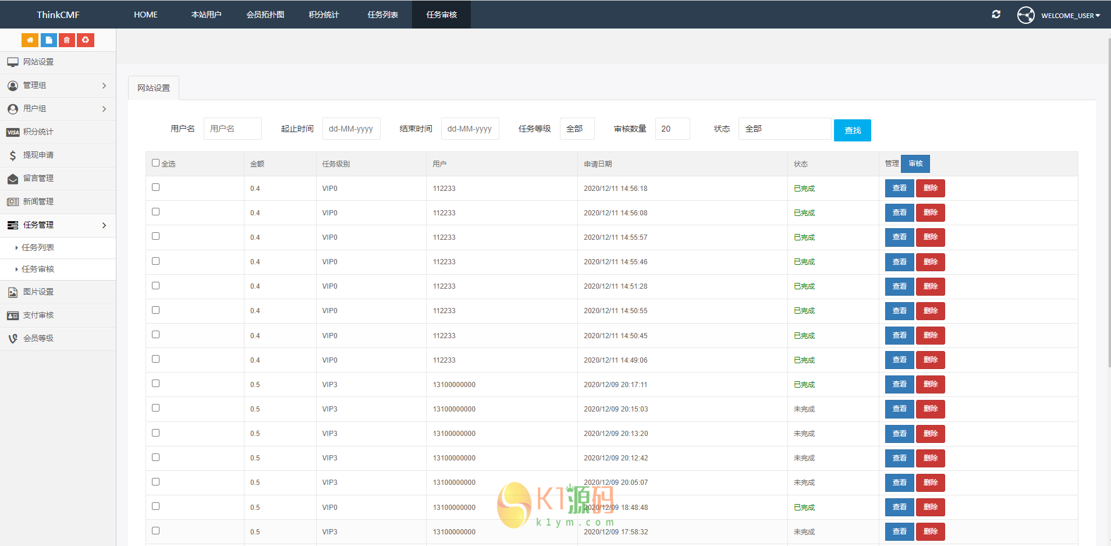Open the 状态 filter dropdown

tap(784, 129)
